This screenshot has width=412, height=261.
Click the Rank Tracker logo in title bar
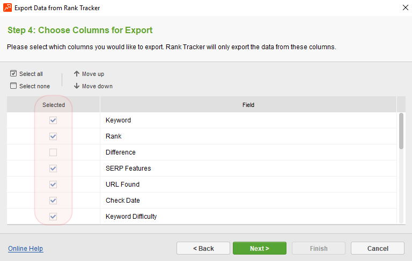8,7
